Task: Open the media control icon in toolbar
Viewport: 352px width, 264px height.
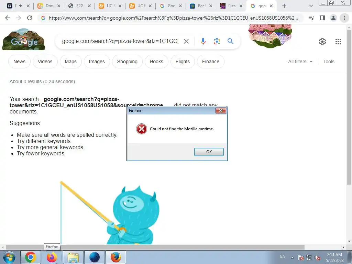Action: tap(311, 18)
